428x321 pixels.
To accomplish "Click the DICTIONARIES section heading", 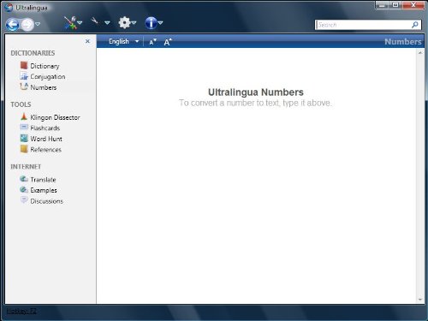I will (33, 53).
